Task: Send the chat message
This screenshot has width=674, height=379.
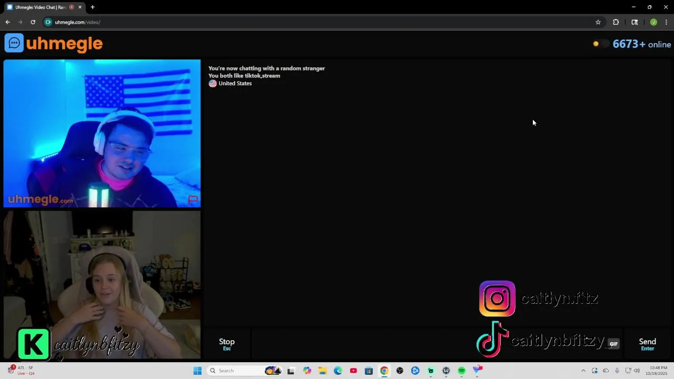Action: tap(647, 344)
